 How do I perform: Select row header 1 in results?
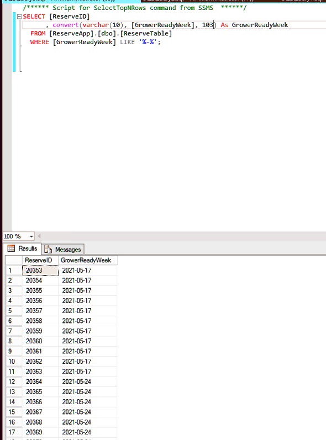pyautogui.click(x=14, y=270)
